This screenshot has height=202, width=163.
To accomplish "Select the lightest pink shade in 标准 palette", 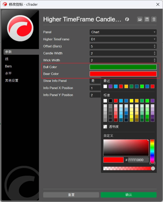I will click(116, 106).
